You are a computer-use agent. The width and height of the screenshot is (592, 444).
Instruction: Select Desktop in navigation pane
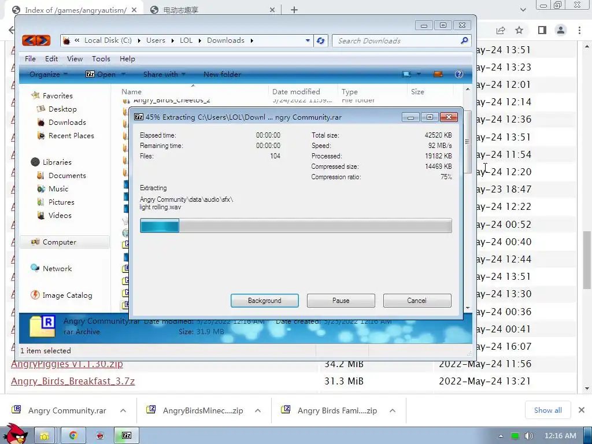tap(62, 109)
